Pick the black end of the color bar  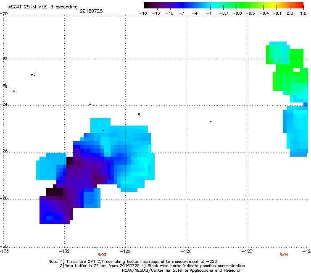(x=146, y=5)
